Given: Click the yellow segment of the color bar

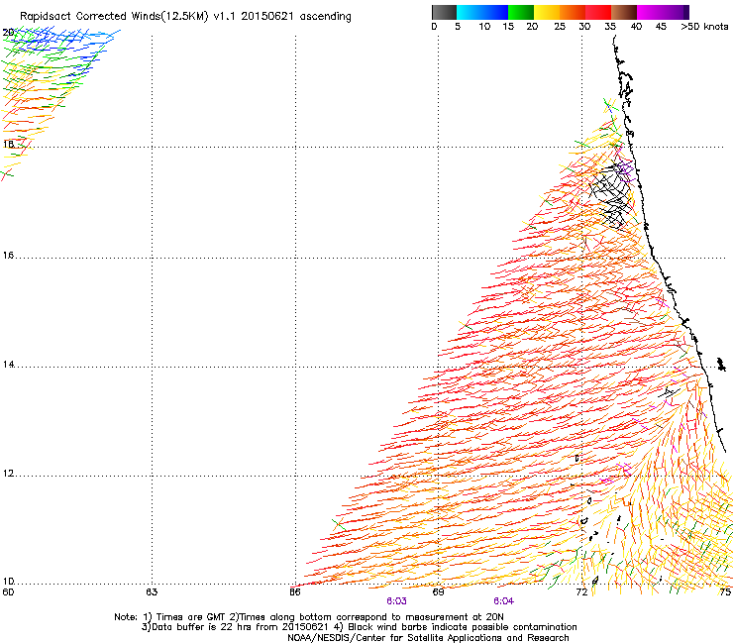Looking at the screenshot, I should (x=547, y=12).
